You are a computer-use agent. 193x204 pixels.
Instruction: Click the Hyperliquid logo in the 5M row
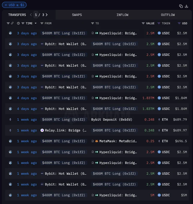click(96, 195)
